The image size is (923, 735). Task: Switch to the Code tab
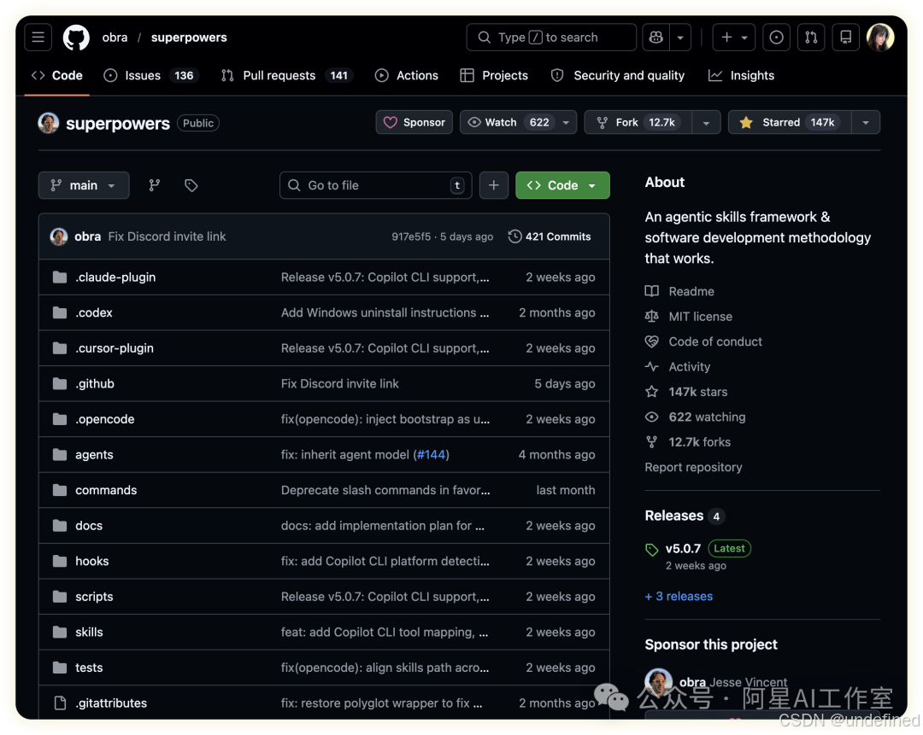pyautogui.click(x=57, y=75)
